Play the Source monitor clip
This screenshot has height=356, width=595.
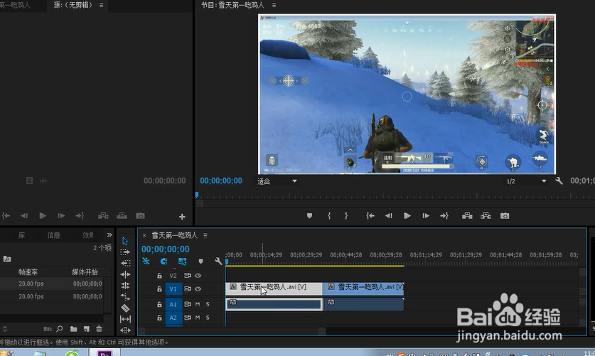(x=43, y=216)
